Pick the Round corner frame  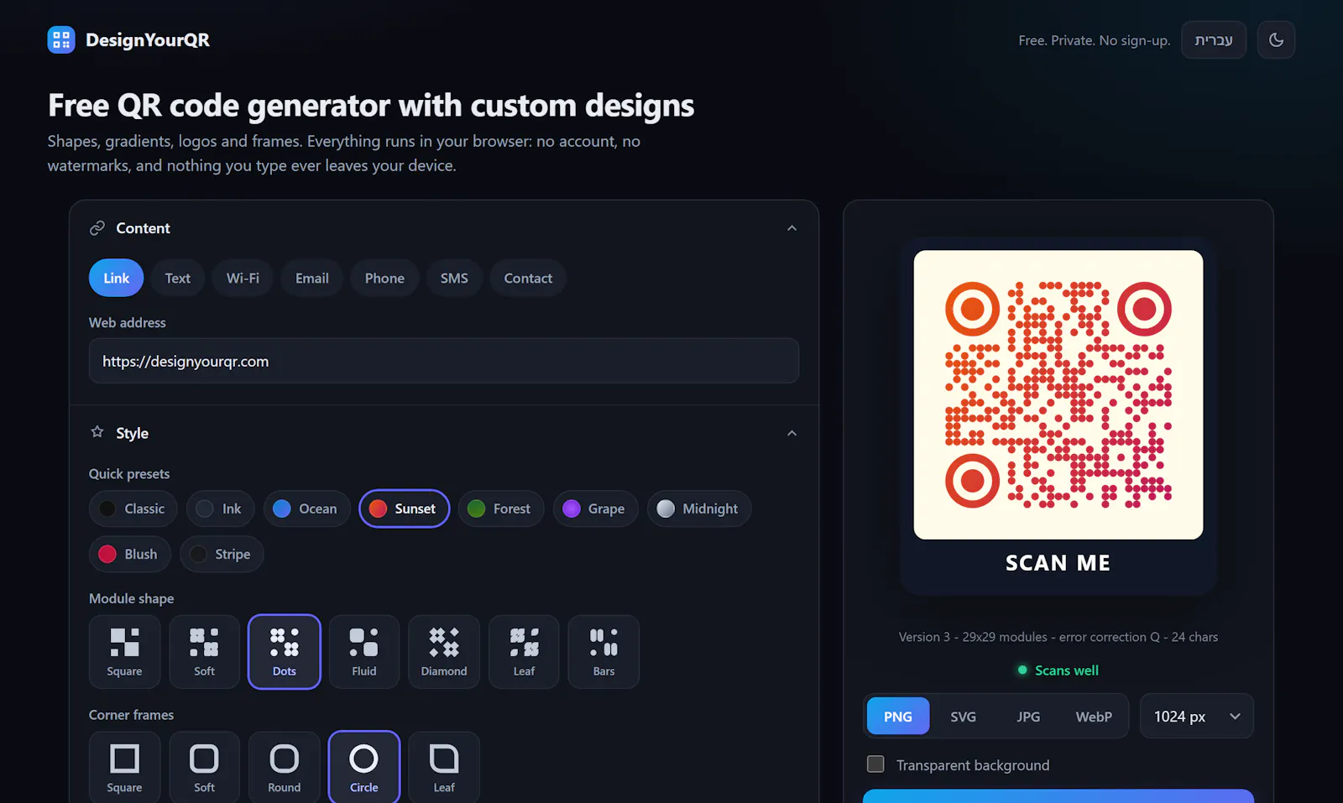click(x=285, y=768)
